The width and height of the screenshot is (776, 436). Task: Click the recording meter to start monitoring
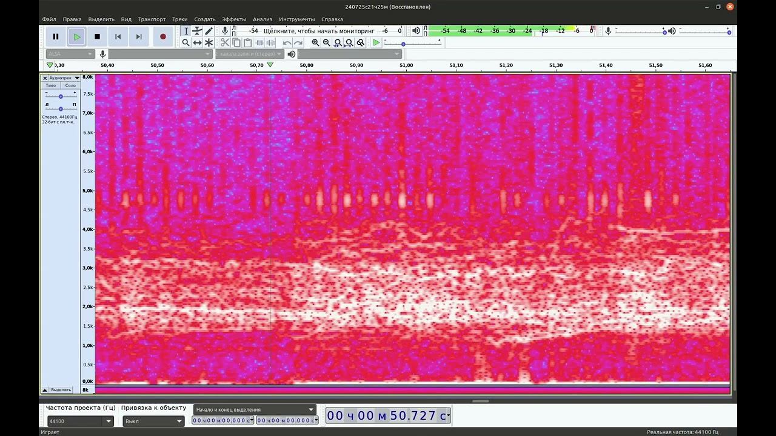tap(319, 31)
